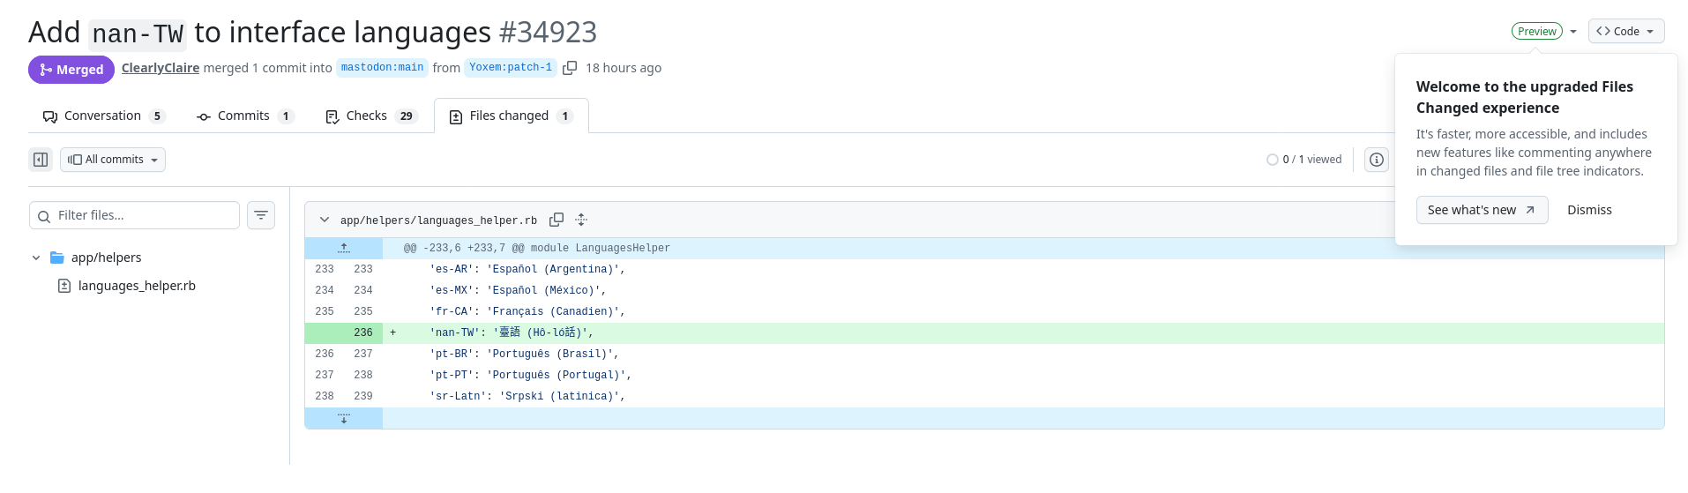1688x493 pixels.
Task: Open All commits dropdown
Action: (113, 160)
